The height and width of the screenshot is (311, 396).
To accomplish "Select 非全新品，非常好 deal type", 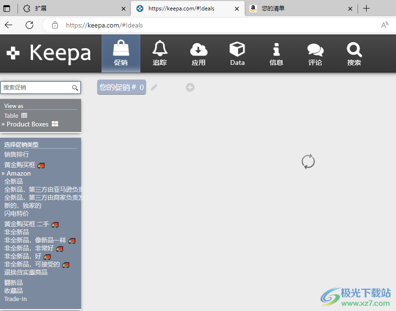I will [x=34, y=248].
